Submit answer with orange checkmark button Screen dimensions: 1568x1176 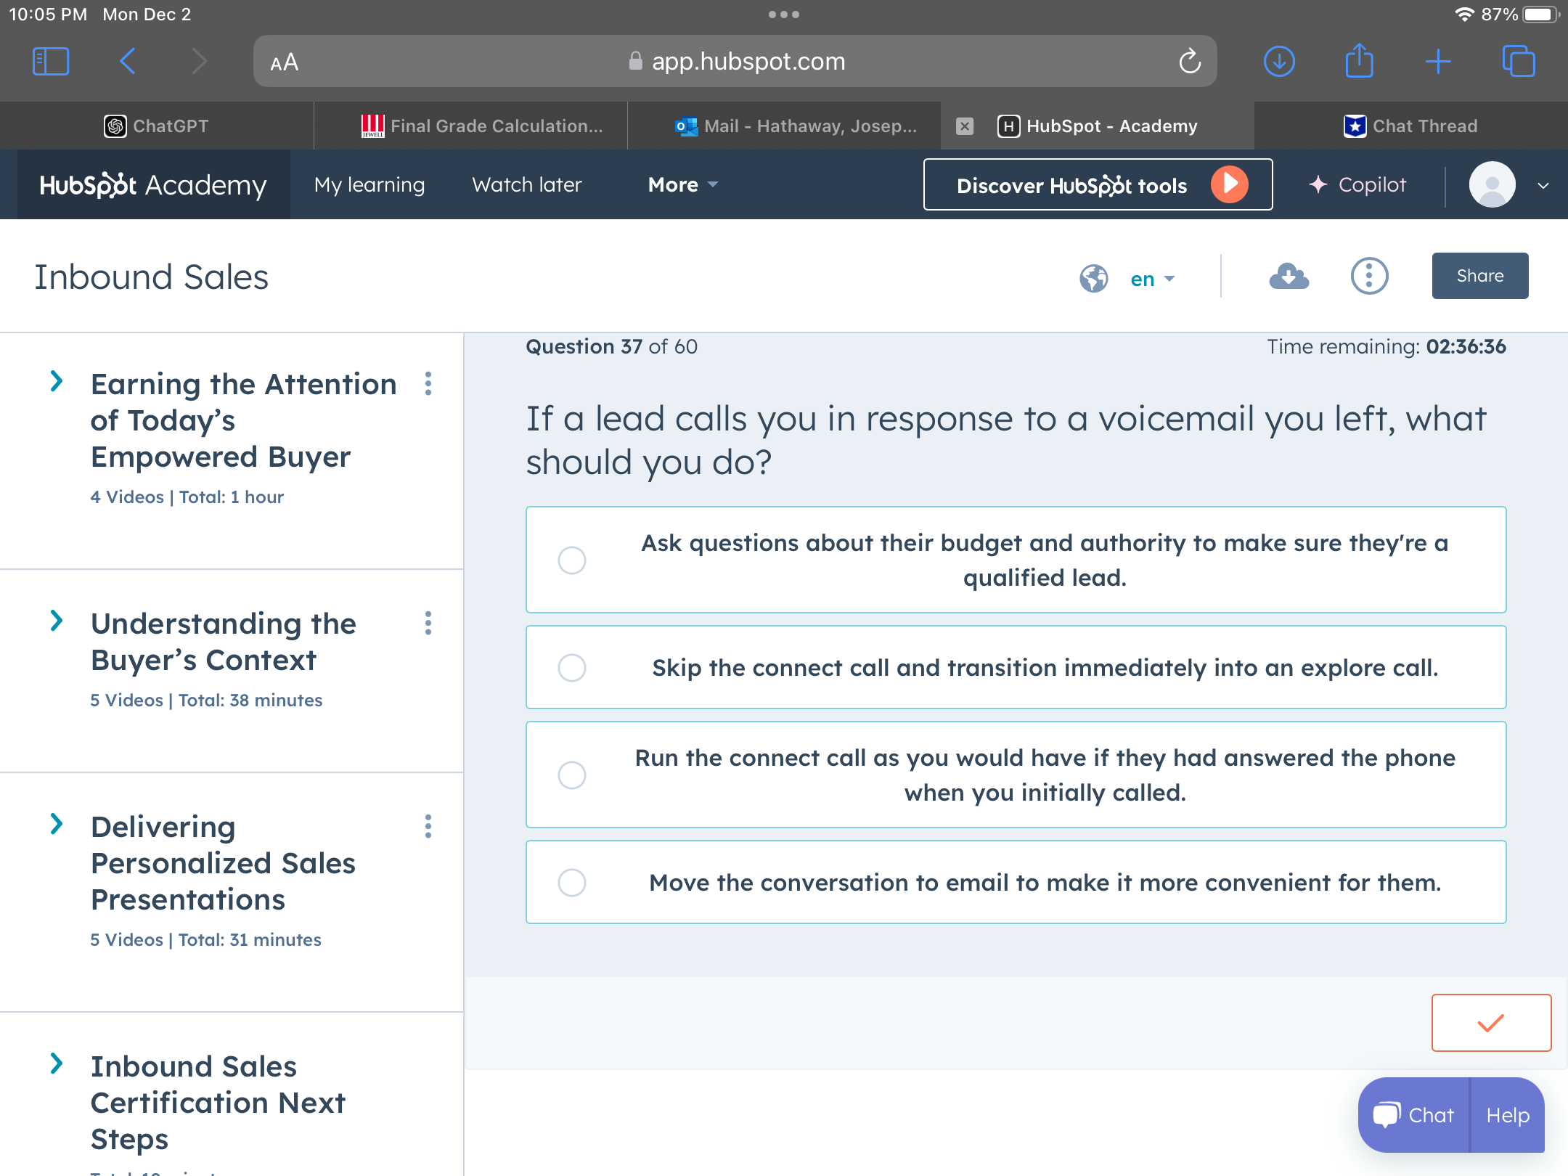pos(1491,1023)
